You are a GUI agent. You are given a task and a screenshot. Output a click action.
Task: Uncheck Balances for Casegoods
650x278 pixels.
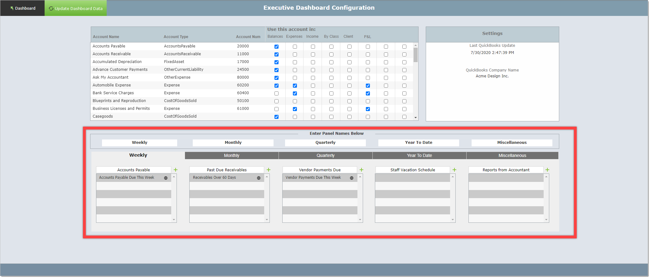(x=276, y=117)
